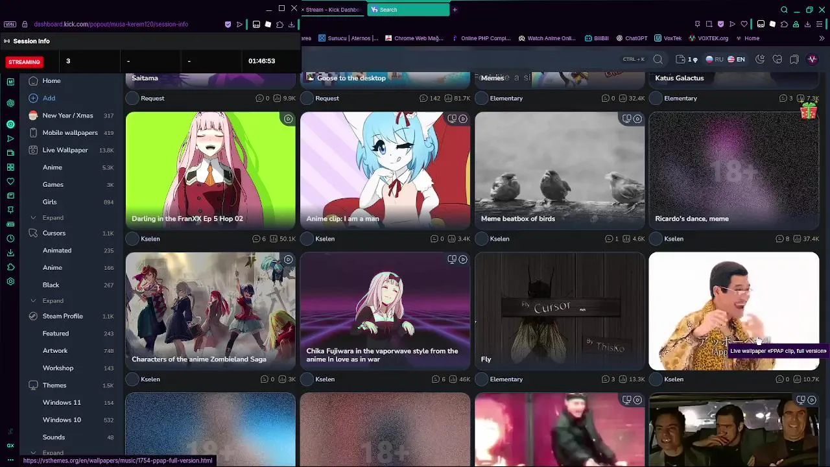
Task: Select Windows 11 themes
Action: [62, 403]
